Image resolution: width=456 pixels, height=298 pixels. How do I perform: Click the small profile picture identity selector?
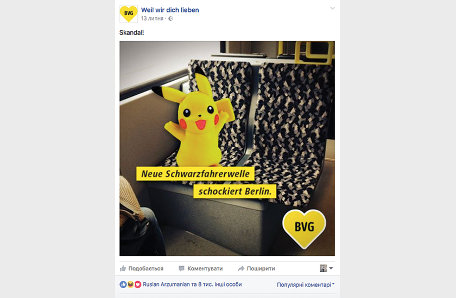pos(323,268)
